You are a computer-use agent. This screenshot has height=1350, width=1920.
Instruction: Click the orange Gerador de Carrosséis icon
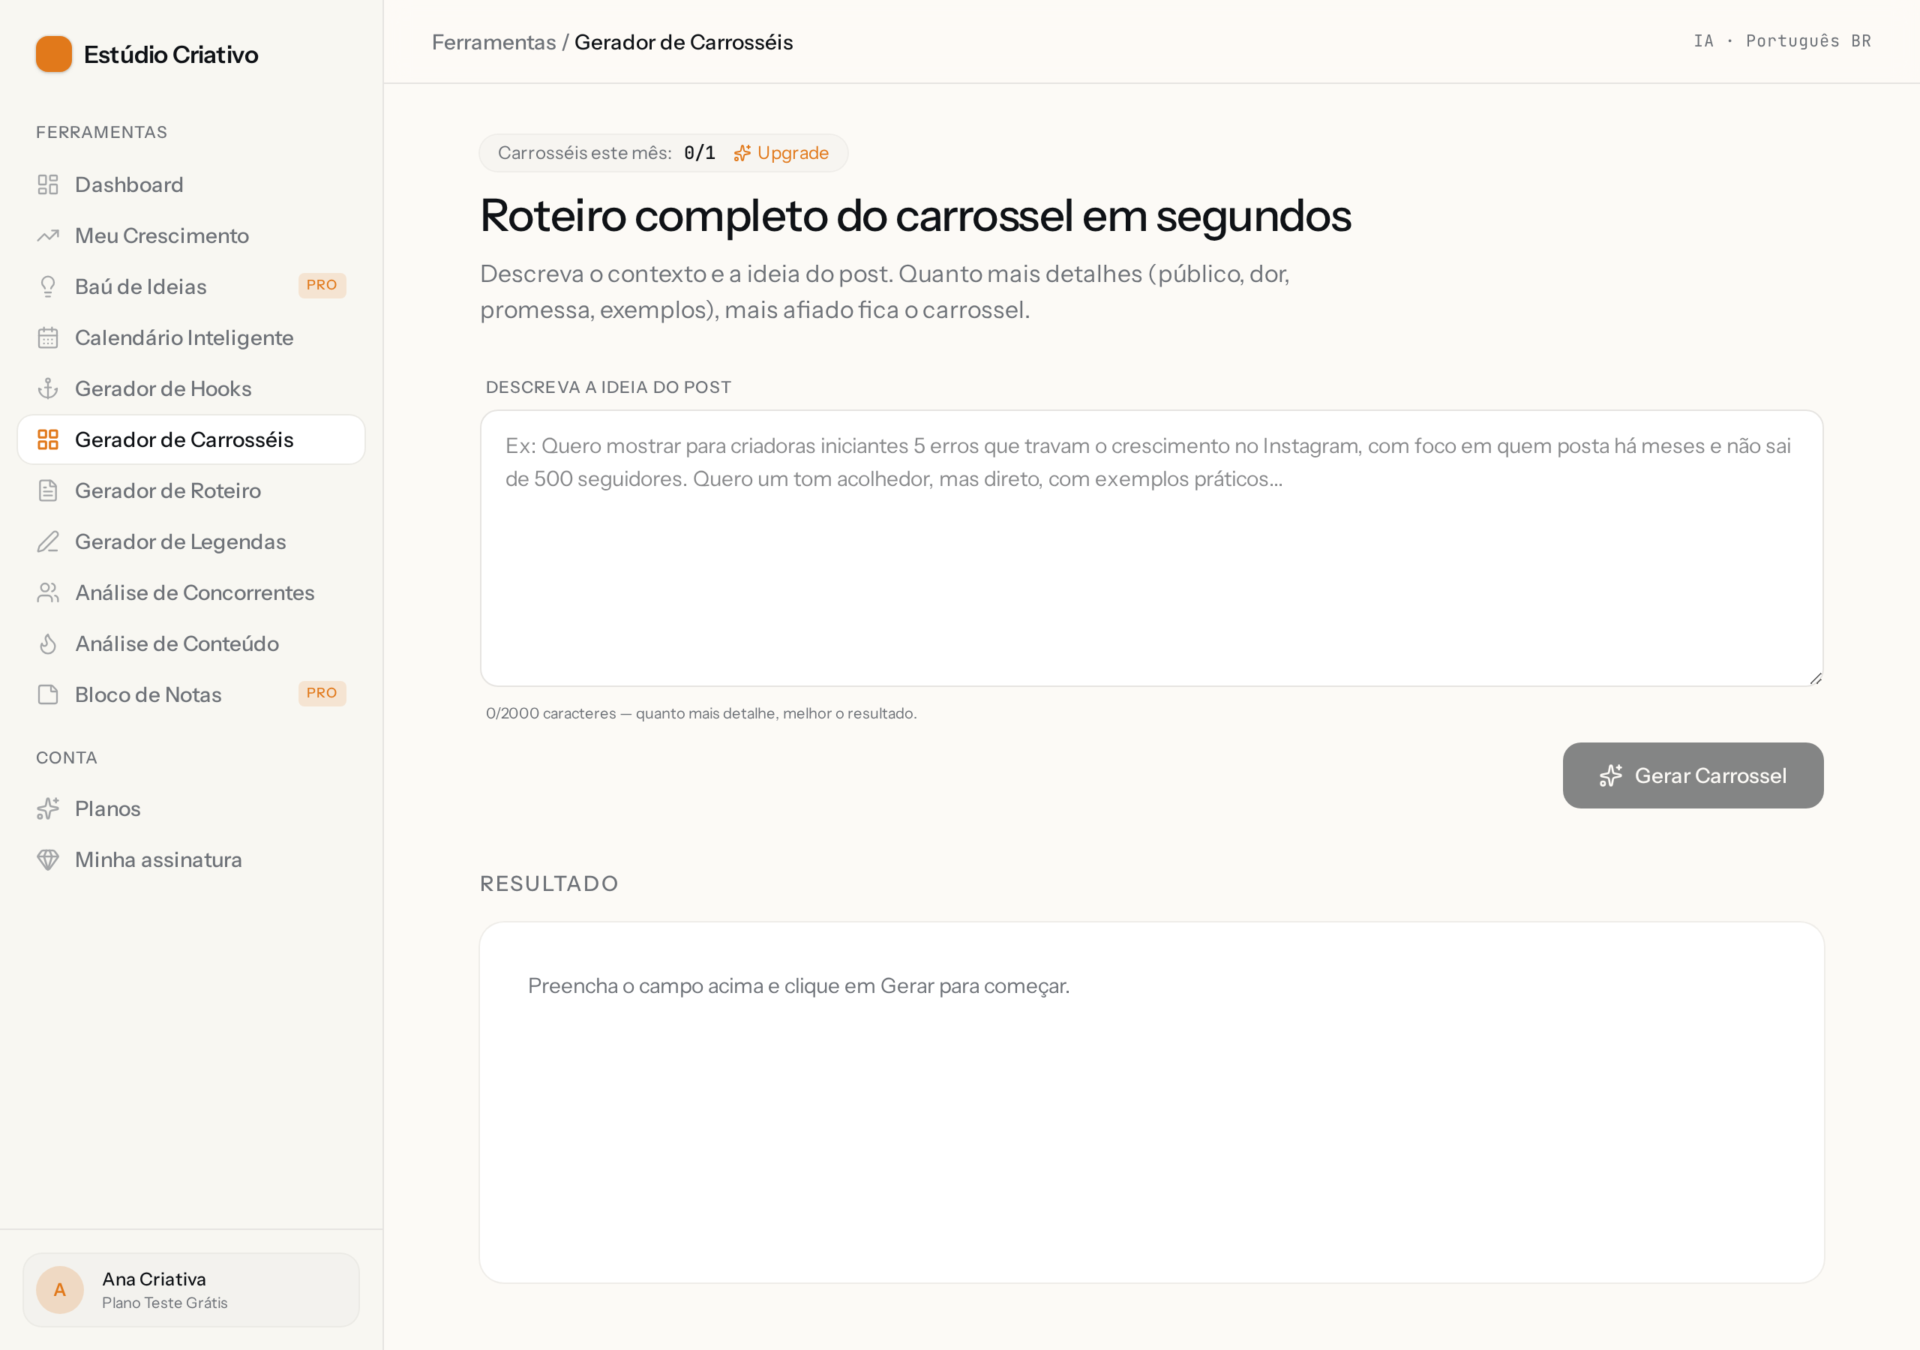coord(48,440)
